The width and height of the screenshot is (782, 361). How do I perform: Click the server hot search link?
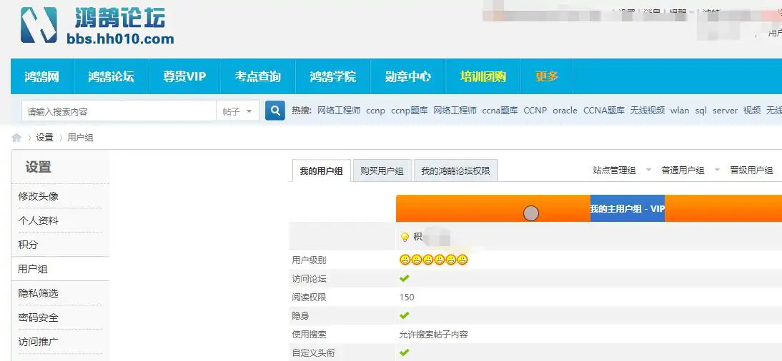pos(725,111)
